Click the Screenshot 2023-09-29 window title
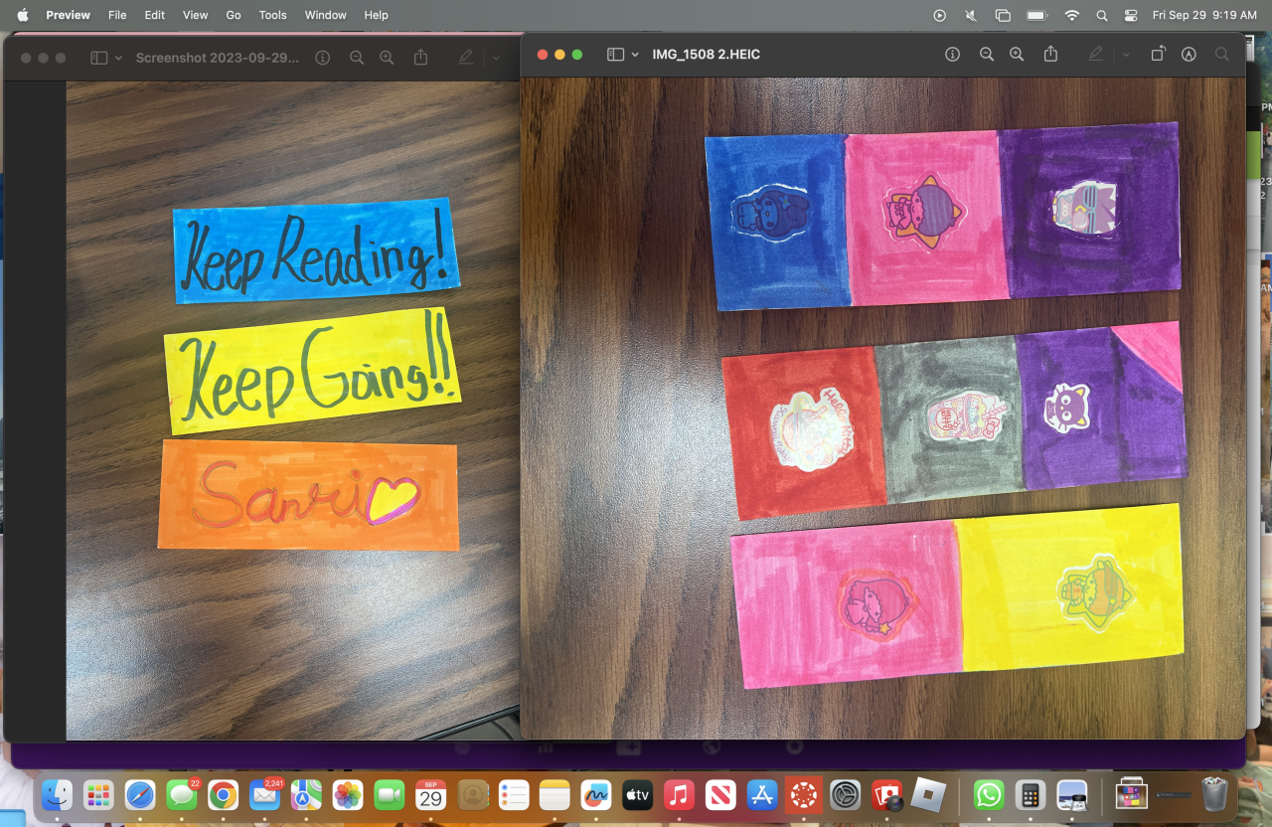 [218, 58]
